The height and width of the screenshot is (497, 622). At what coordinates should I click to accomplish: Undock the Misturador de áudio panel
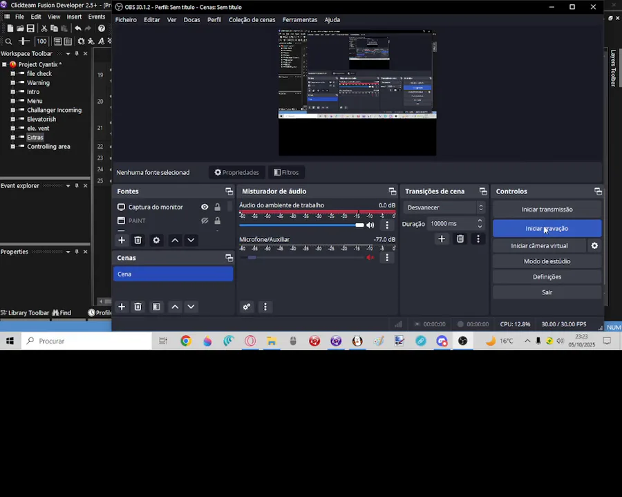click(x=393, y=191)
